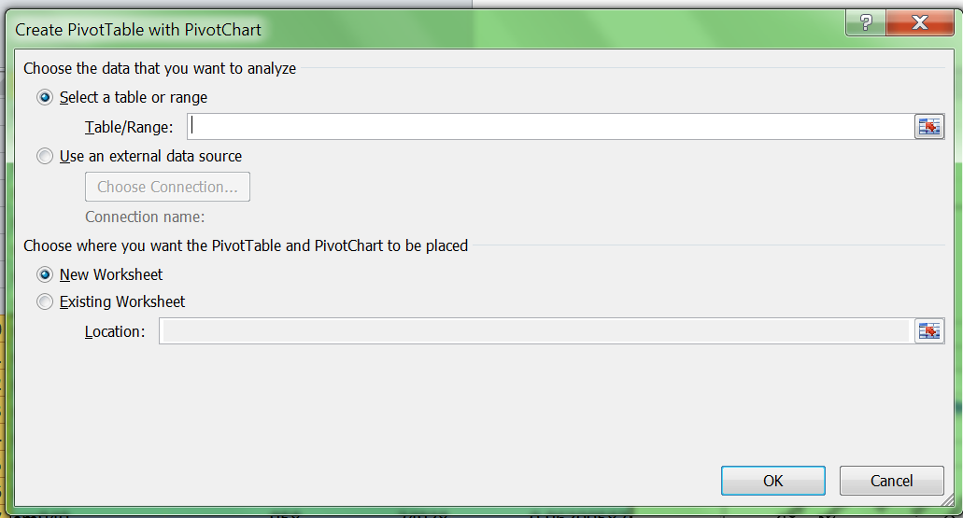Click the 'Location:' label
This screenshot has height=518, width=963.
point(115,331)
